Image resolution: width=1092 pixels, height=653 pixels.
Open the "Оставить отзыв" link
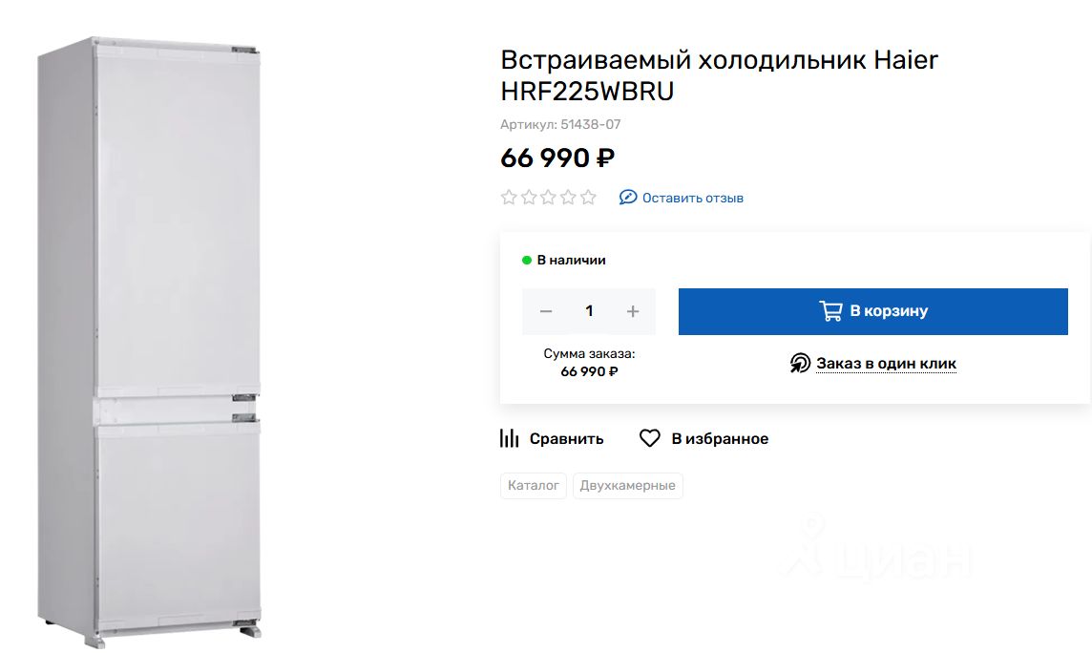692,199
